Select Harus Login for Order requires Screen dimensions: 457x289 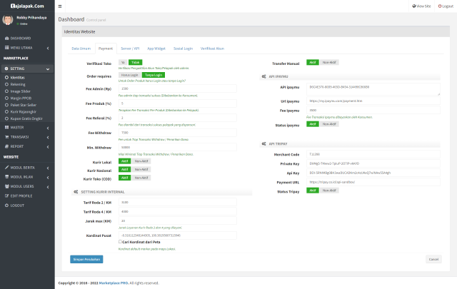coord(129,74)
